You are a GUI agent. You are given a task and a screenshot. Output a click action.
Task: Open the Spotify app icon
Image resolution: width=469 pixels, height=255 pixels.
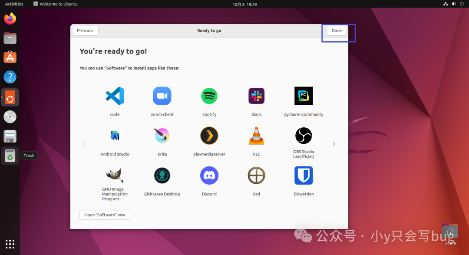(209, 96)
